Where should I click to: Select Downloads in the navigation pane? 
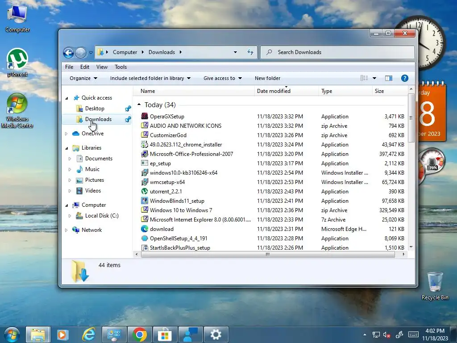pos(98,119)
